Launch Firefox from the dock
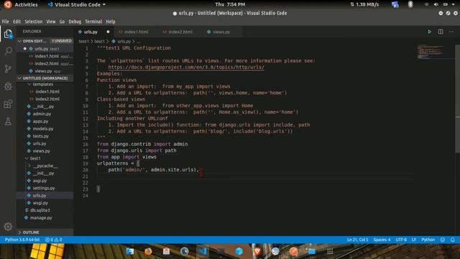This screenshot has width=460, height=259. click(x=148, y=251)
